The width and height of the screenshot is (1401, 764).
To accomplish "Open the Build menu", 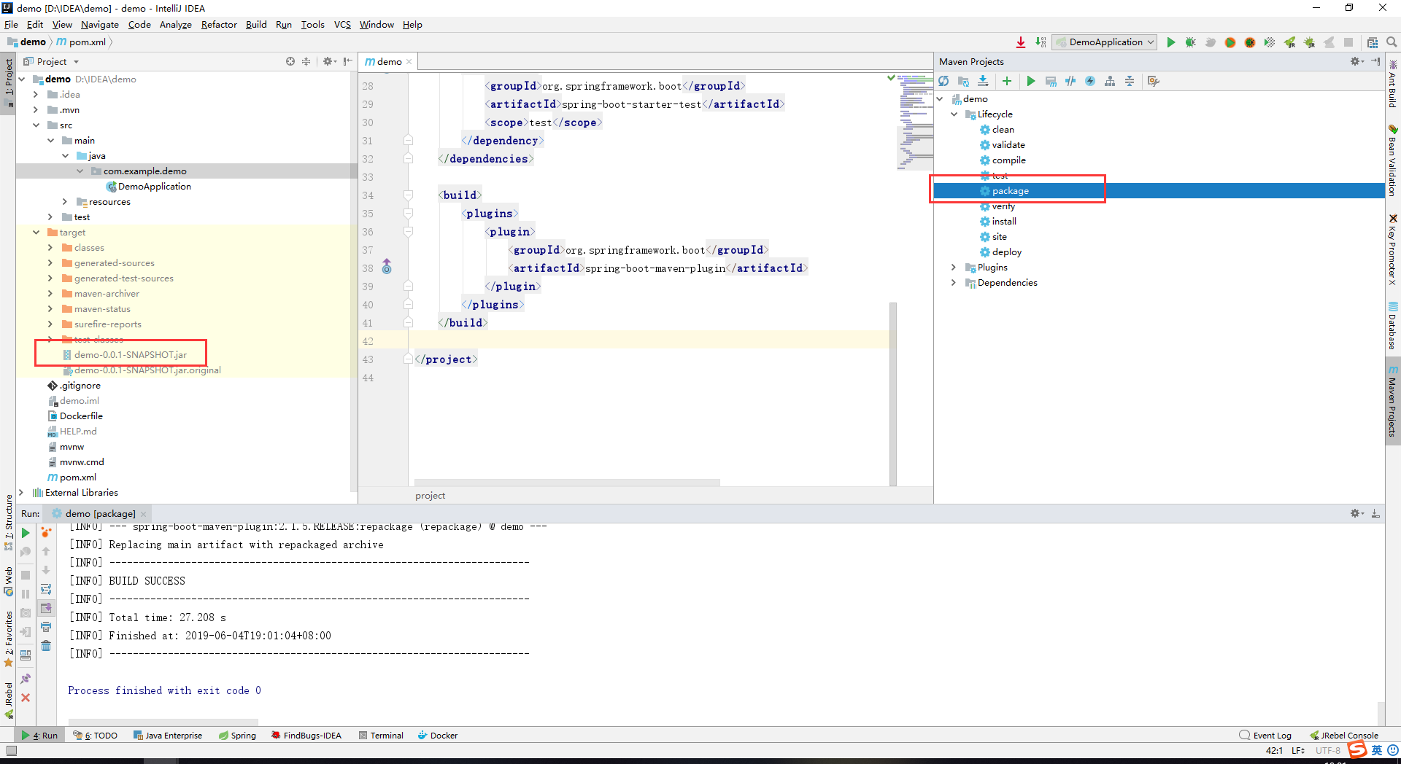I will point(256,24).
